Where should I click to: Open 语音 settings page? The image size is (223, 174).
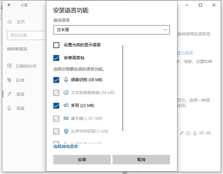20,108
